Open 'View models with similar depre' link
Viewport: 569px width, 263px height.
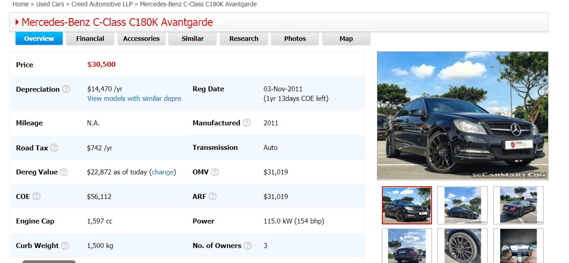[134, 99]
